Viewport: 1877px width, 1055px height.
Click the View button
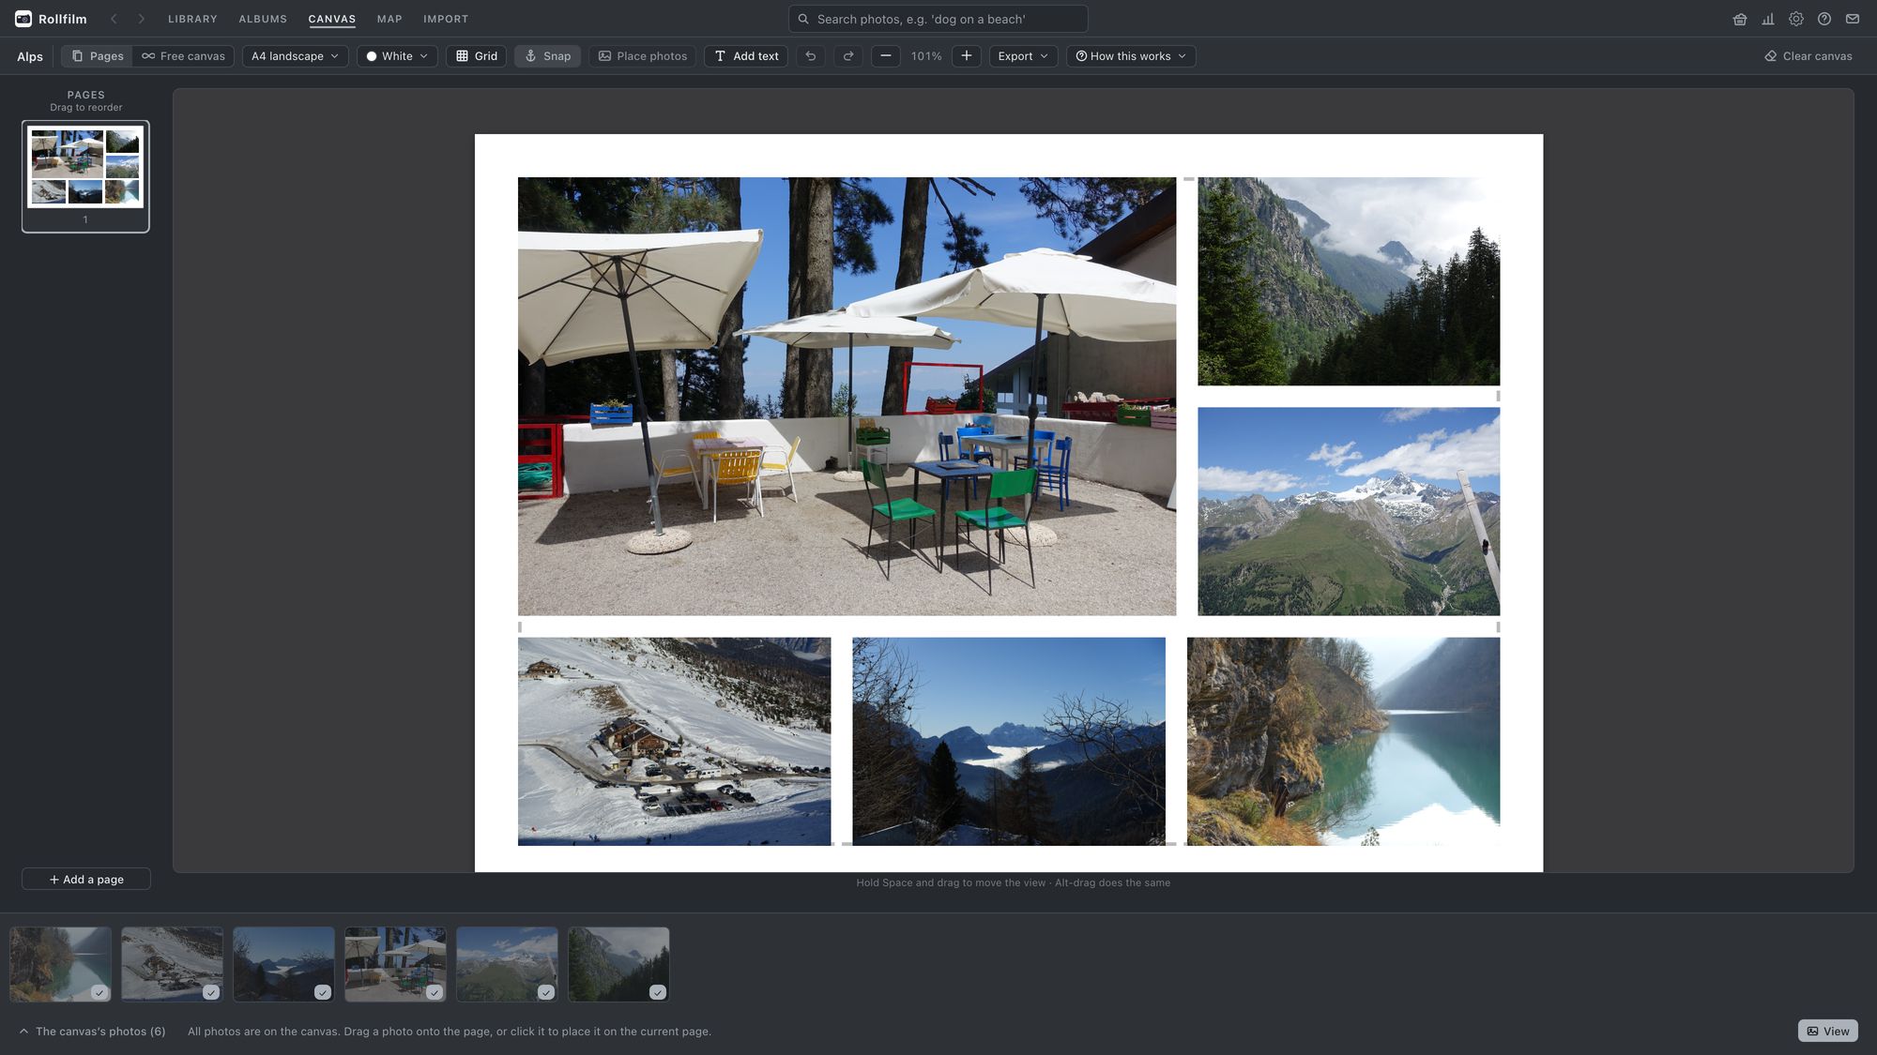point(1828,1032)
